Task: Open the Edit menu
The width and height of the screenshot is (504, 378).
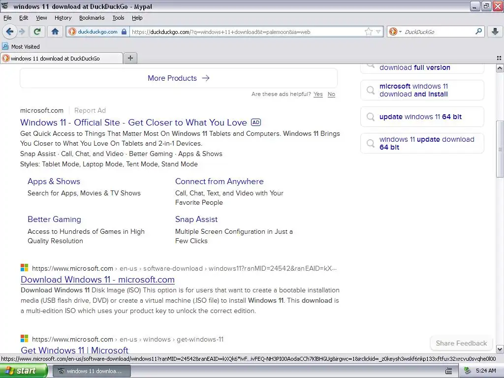Action: pos(24,18)
